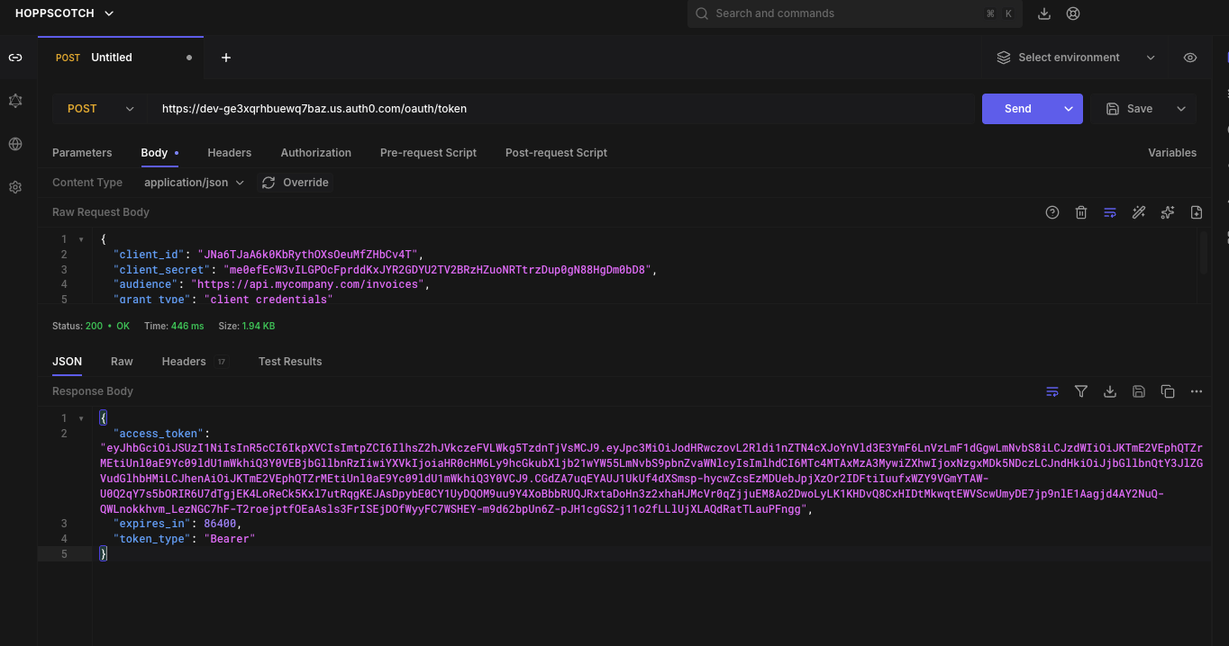
Task: Click the Status 200 OK text
Action: click(91, 326)
